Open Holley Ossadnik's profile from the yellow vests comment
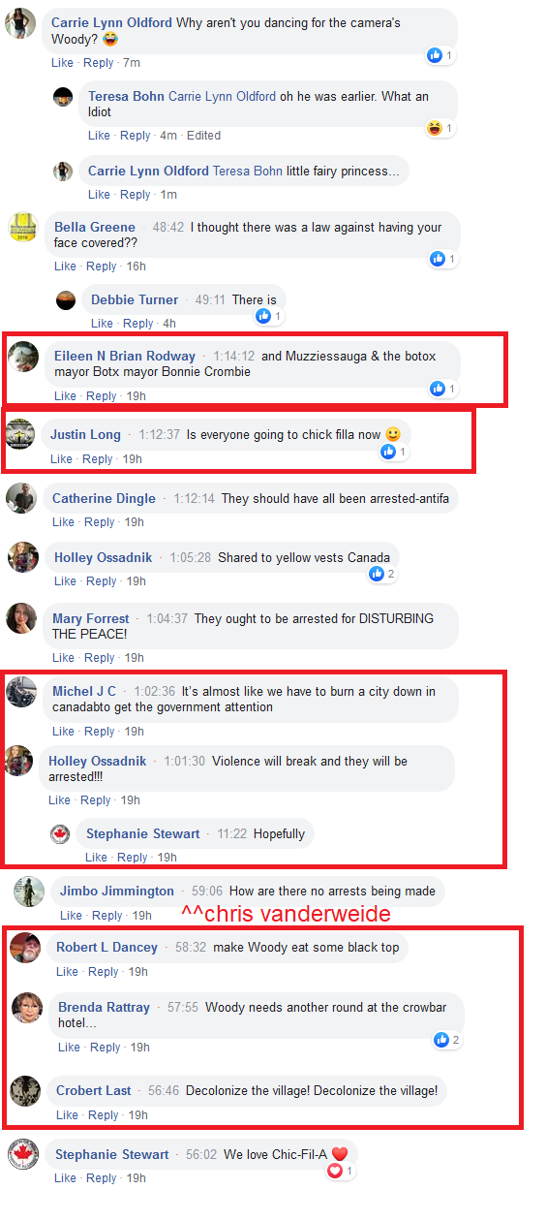The height and width of the screenshot is (1221, 546). pos(103,557)
